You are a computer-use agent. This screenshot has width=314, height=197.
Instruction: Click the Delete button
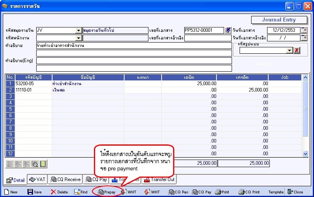point(59,192)
